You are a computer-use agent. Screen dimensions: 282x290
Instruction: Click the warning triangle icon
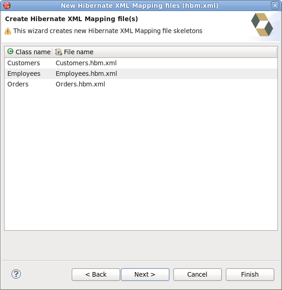point(8,31)
